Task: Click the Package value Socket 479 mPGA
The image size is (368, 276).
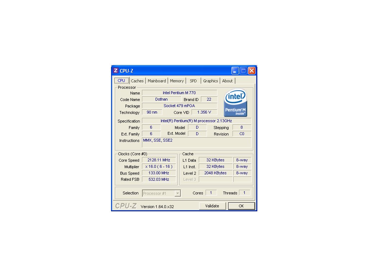Action: click(180, 106)
